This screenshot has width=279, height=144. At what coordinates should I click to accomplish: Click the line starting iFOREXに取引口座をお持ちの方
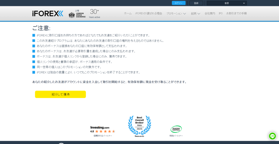[93, 35]
